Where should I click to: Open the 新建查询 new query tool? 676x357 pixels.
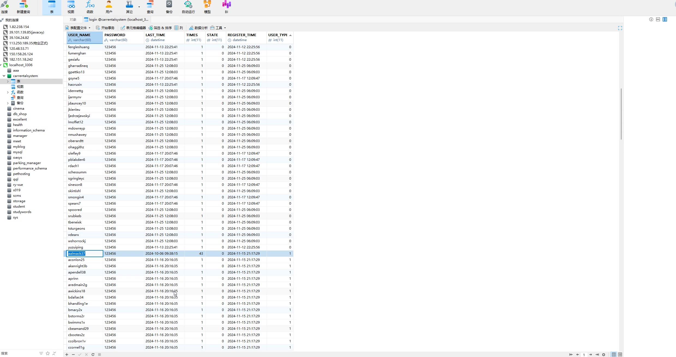tap(23, 7)
